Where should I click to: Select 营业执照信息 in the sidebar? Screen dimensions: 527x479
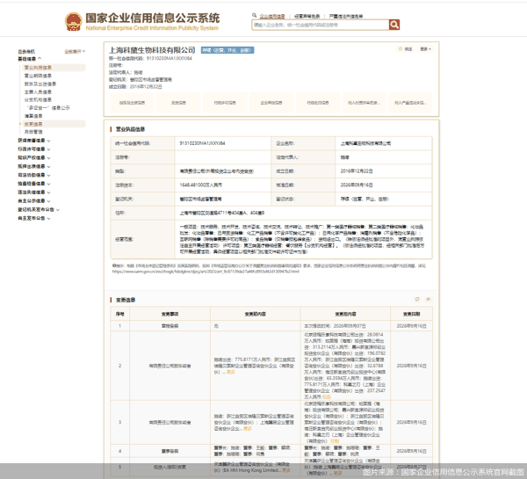pyautogui.click(x=54, y=68)
